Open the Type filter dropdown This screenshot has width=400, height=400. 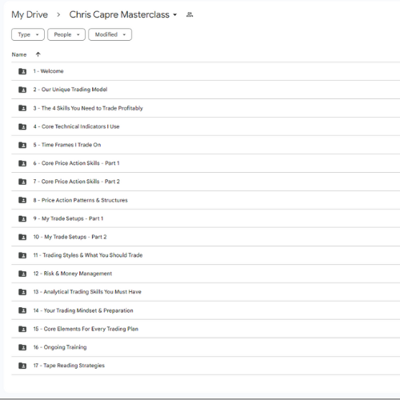[x=28, y=34]
